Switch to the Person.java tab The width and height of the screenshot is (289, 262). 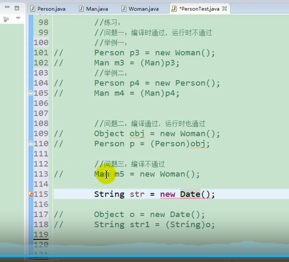click(51, 9)
